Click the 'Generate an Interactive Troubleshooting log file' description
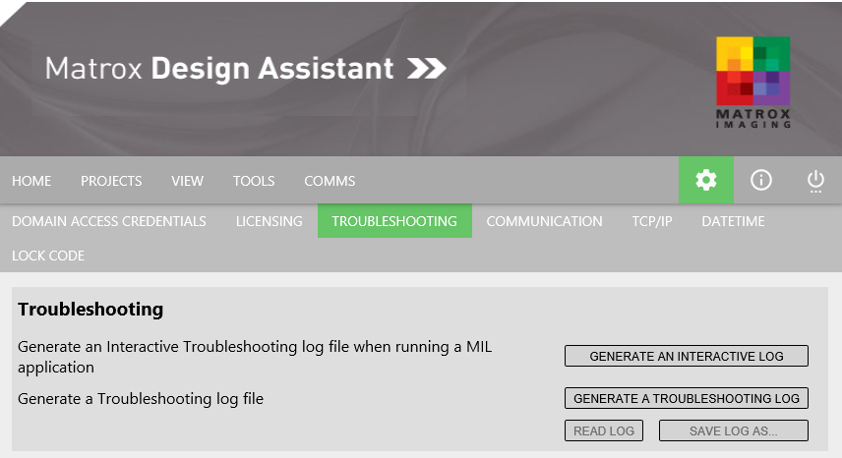 pyautogui.click(x=255, y=357)
